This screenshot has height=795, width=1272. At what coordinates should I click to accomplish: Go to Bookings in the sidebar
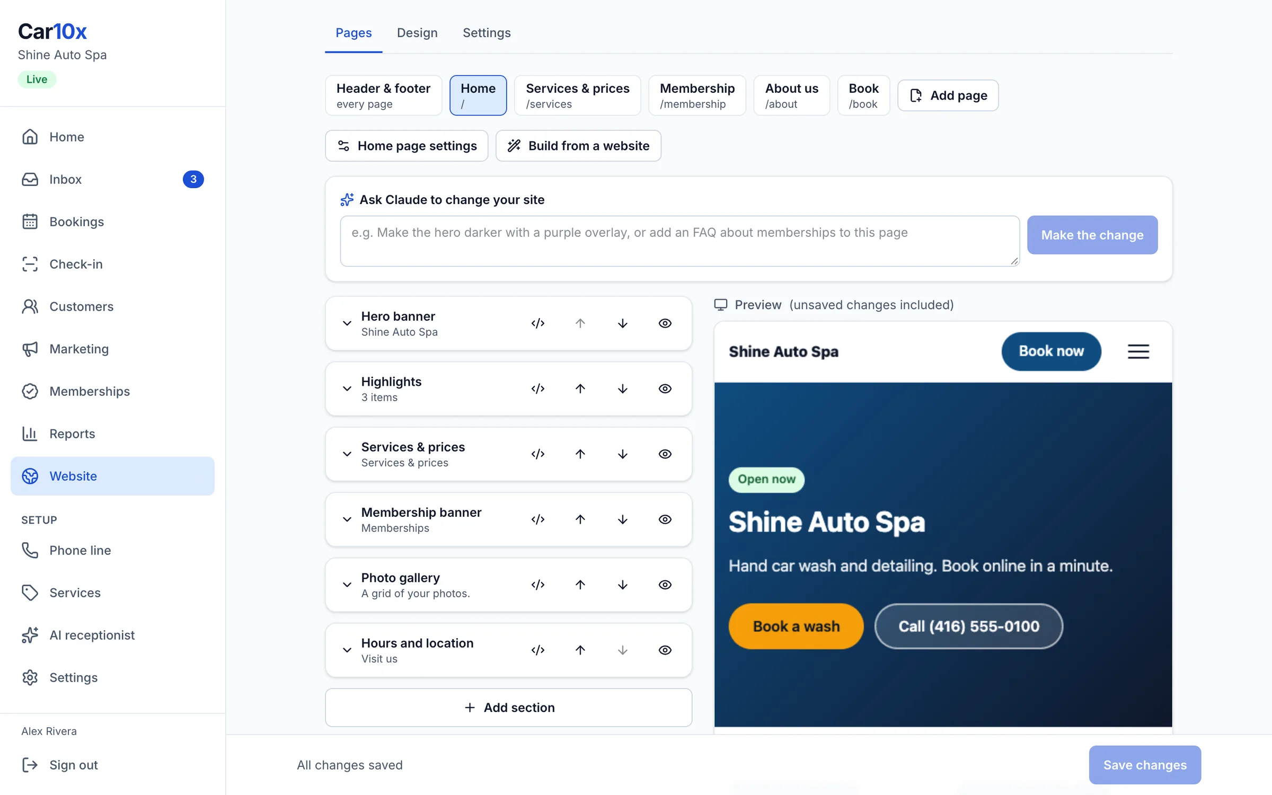112,222
